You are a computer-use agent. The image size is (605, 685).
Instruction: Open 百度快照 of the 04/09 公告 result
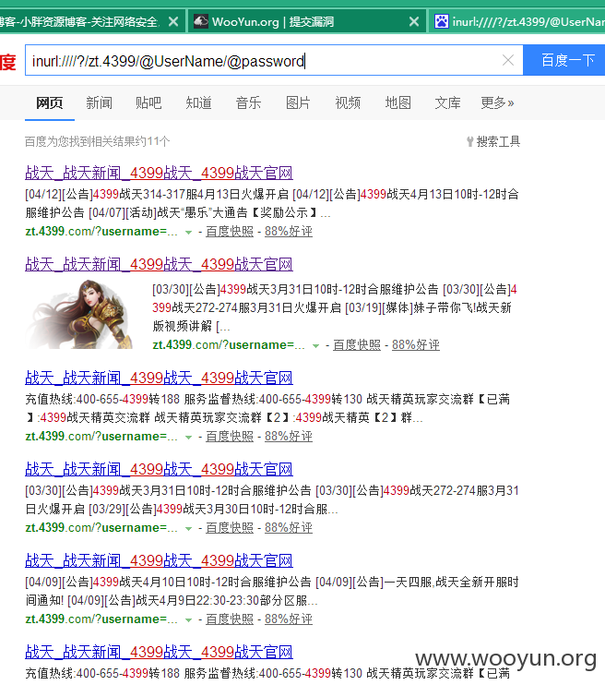coord(230,619)
